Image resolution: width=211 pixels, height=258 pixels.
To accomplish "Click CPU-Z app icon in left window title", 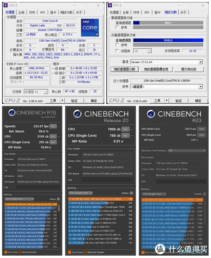I will click(x=6, y=5).
